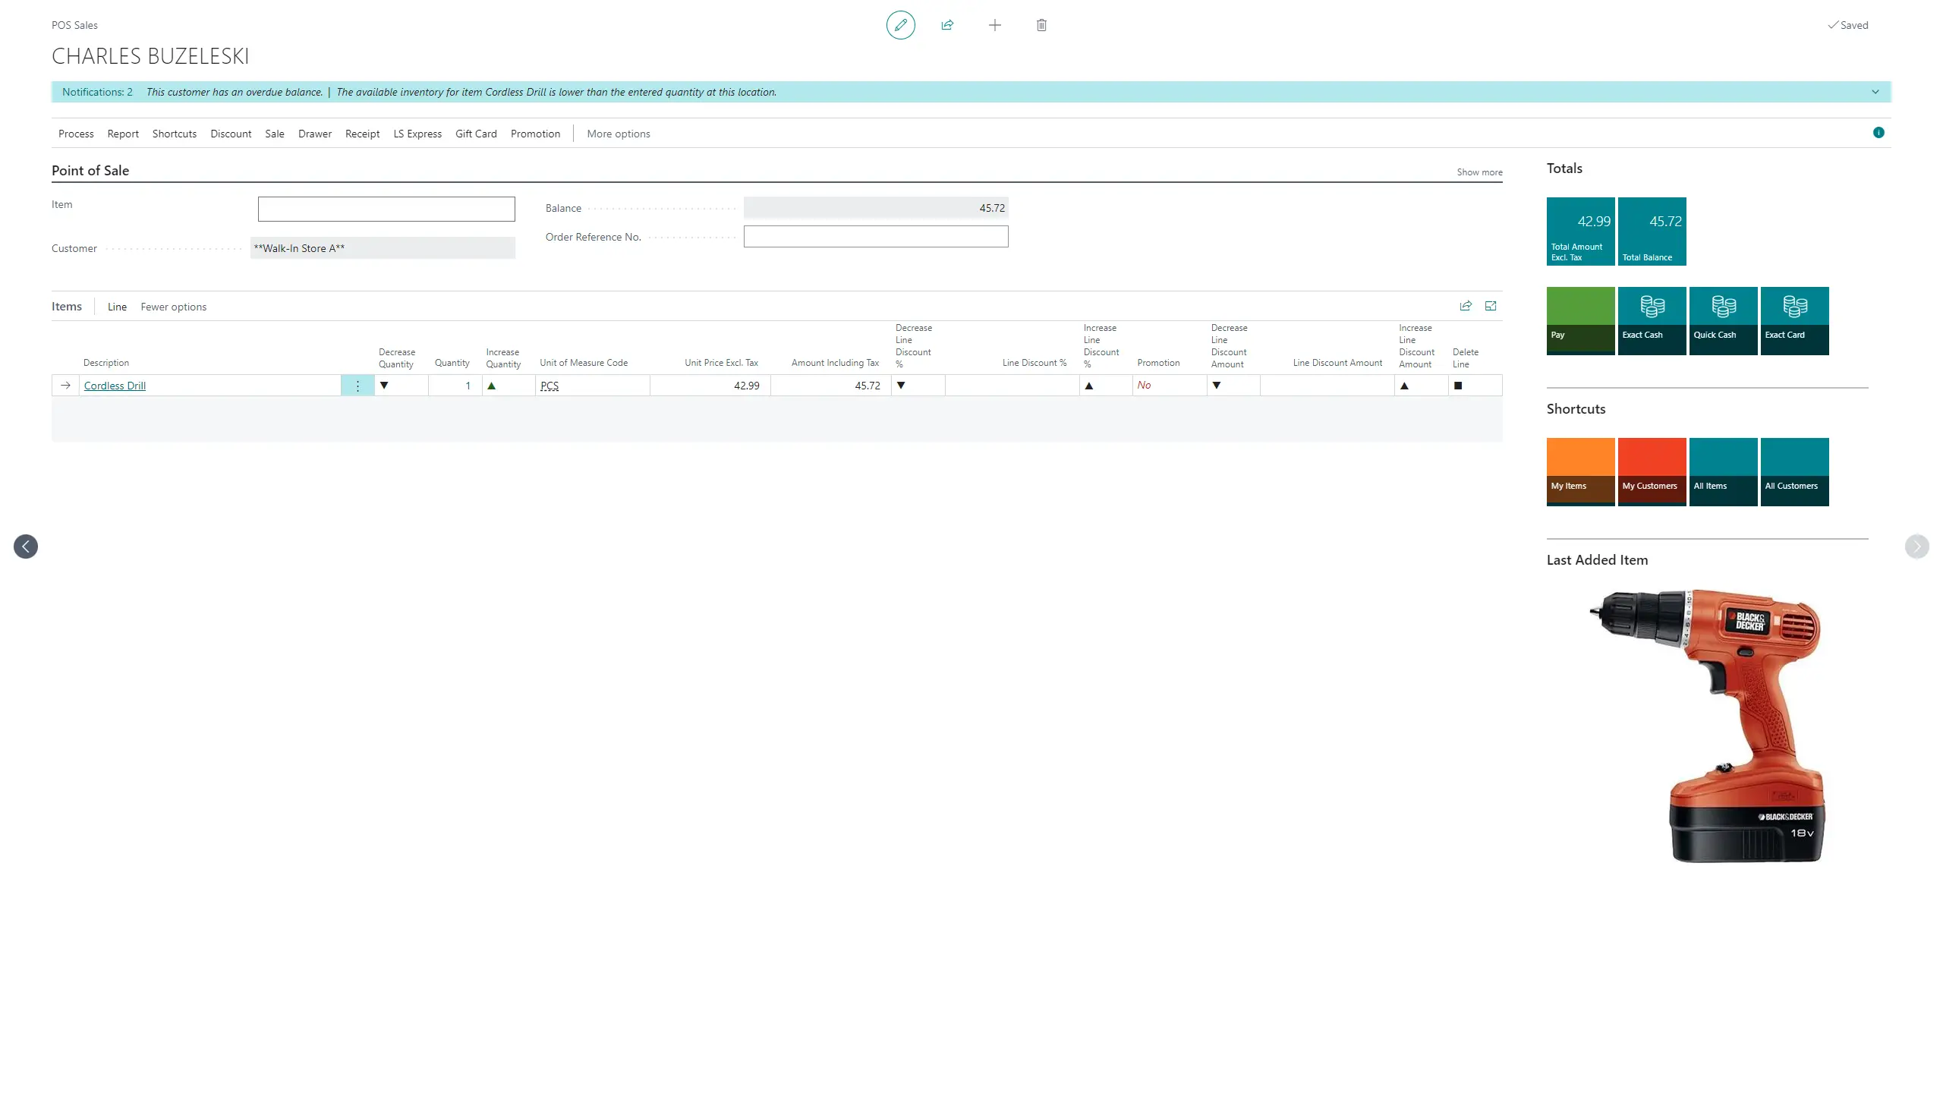The width and height of the screenshot is (1943, 1093).
Task: Increase quantity with the green up arrow
Action: [x=492, y=386]
